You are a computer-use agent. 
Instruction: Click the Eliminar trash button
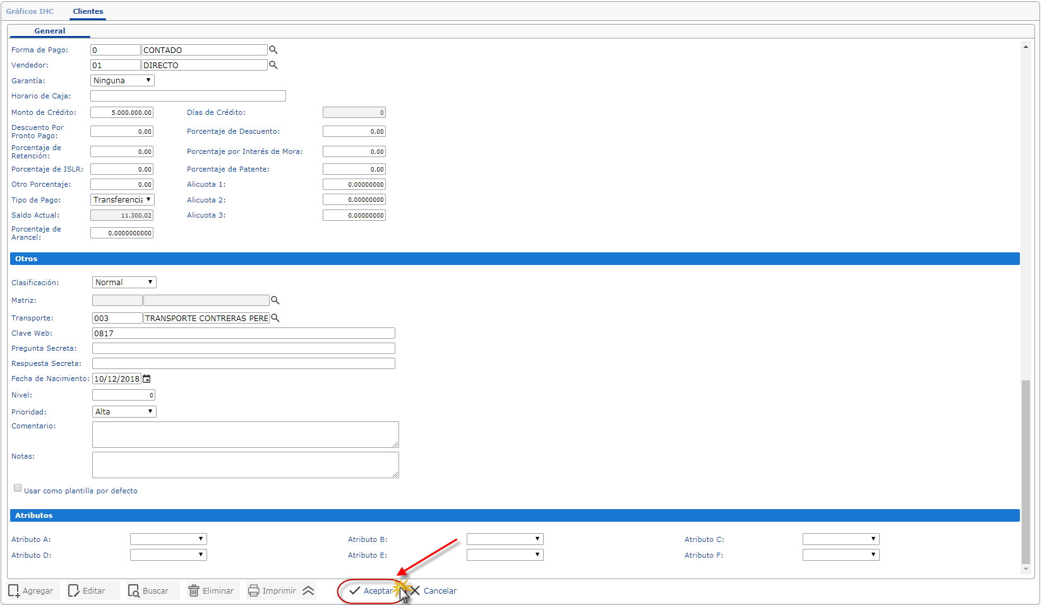[x=212, y=590]
